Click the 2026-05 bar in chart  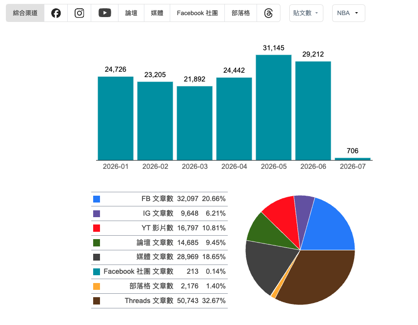pyautogui.click(x=274, y=107)
